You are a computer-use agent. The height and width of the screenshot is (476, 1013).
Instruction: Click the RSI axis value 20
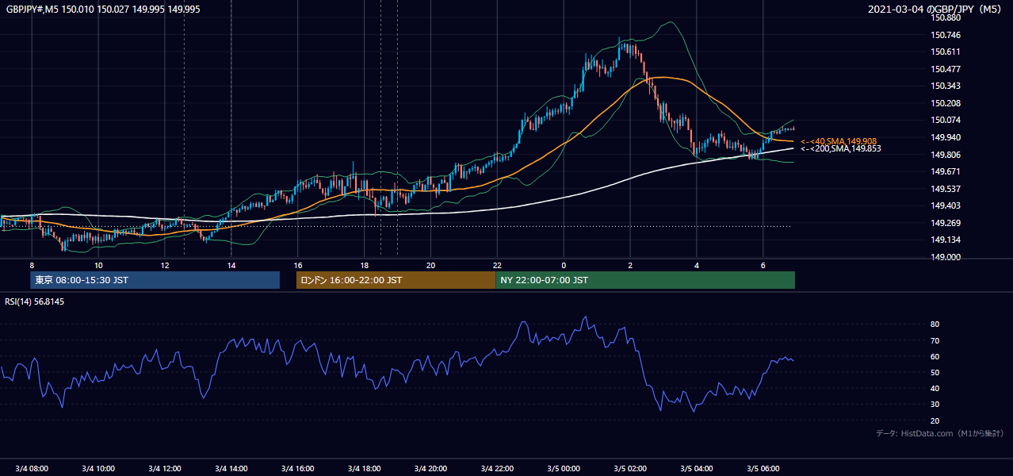click(x=935, y=420)
